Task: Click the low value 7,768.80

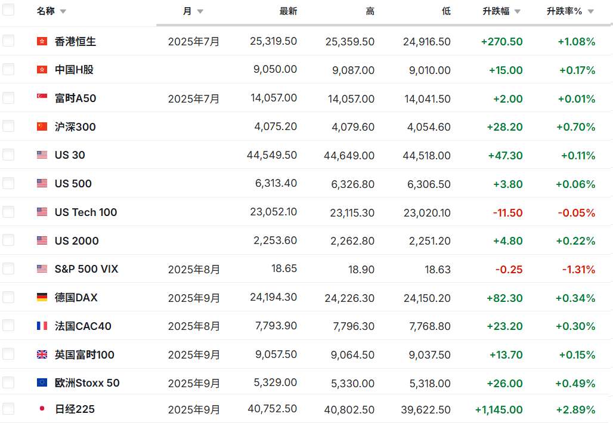Action: tap(430, 326)
